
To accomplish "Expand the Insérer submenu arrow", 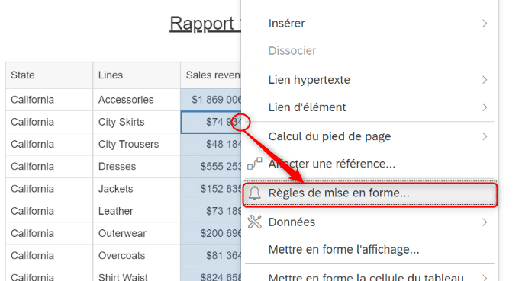I will pos(485,24).
